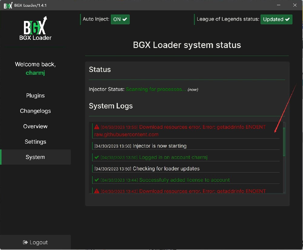Image resolution: width=303 pixels, height=250 pixels.
Task: Click the red warning icon on the 13:50 error
Action: click(x=97, y=127)
